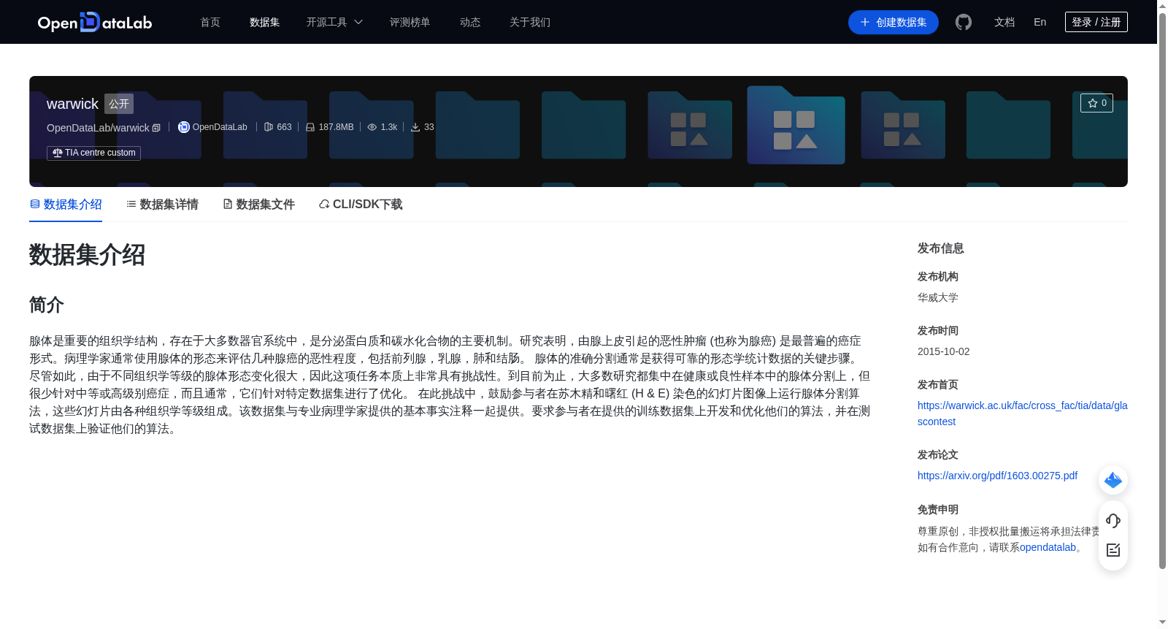The height and width of the screenshot is (629, 1168).
Task: Click the 33 downloads icon
Action: pyautogui.click(x=415, y=127)
